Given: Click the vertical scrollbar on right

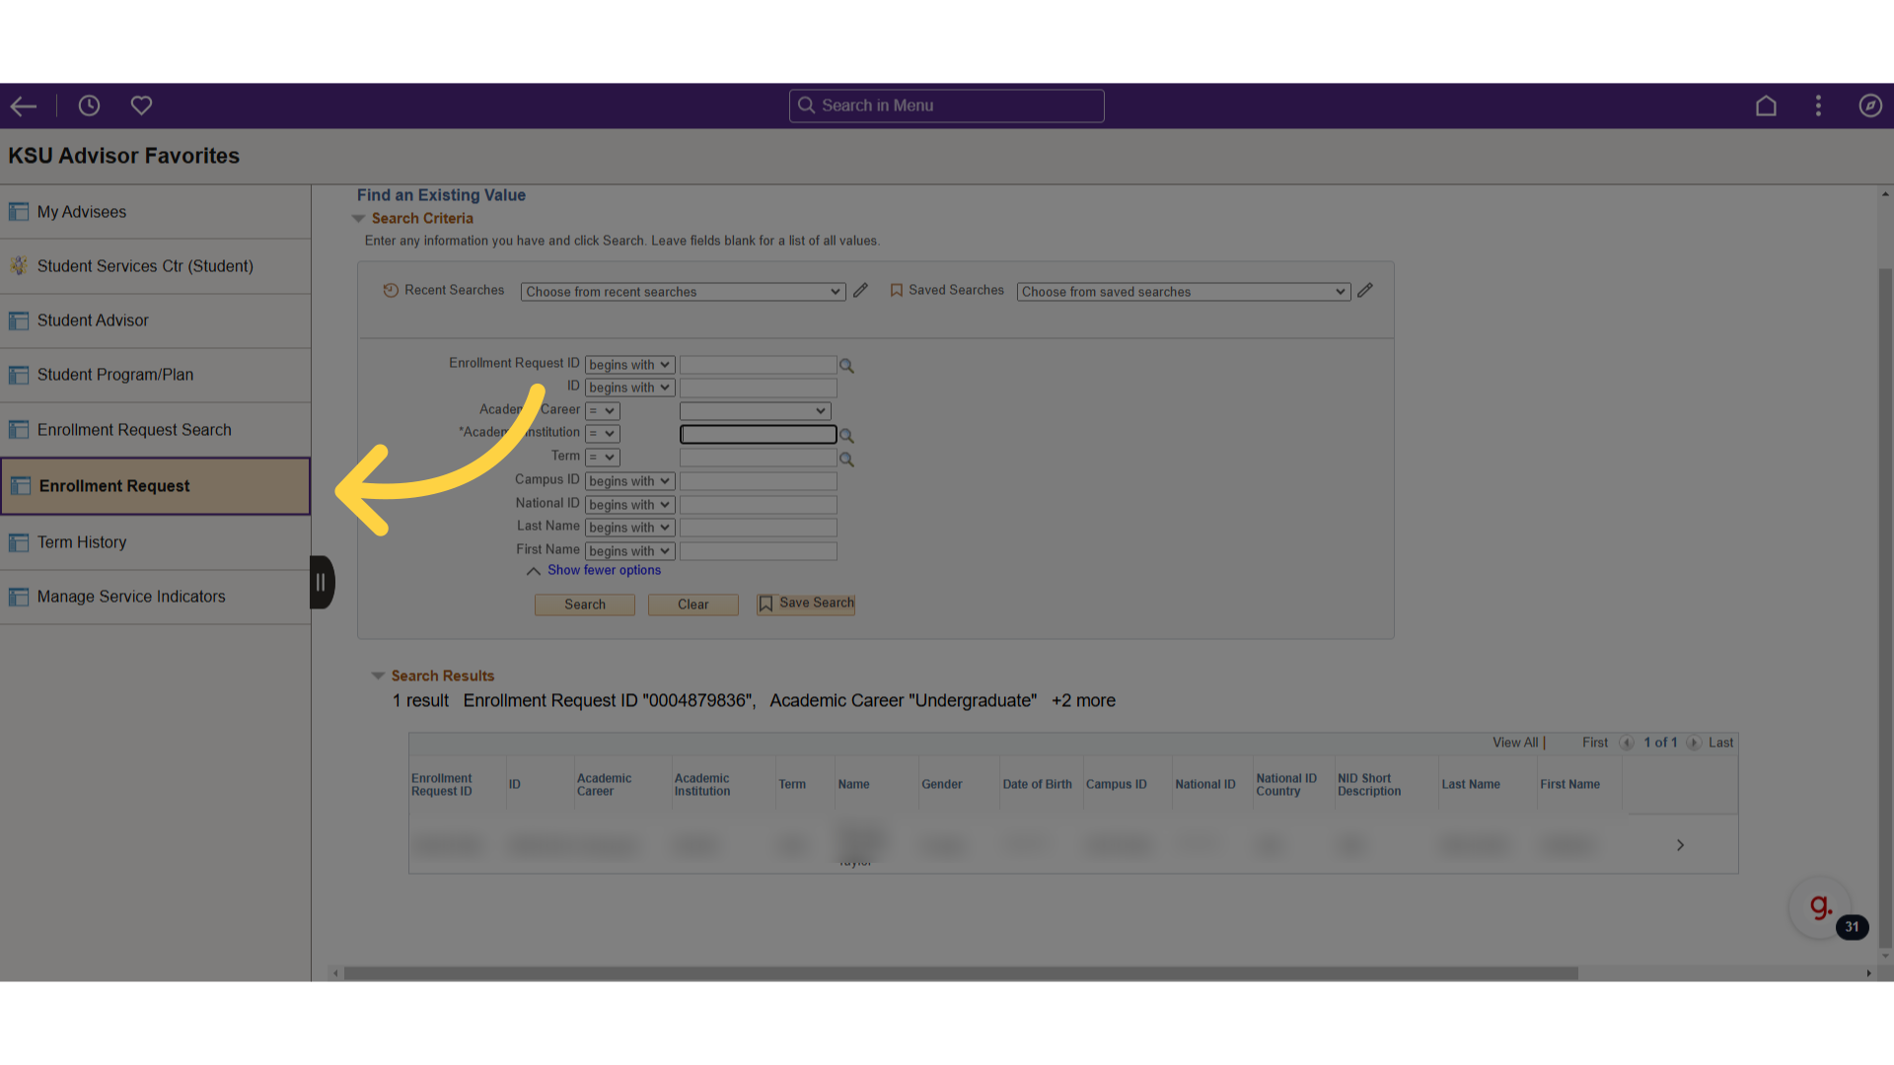Looking at the screenshot, I should click(x=1885, y=606).
